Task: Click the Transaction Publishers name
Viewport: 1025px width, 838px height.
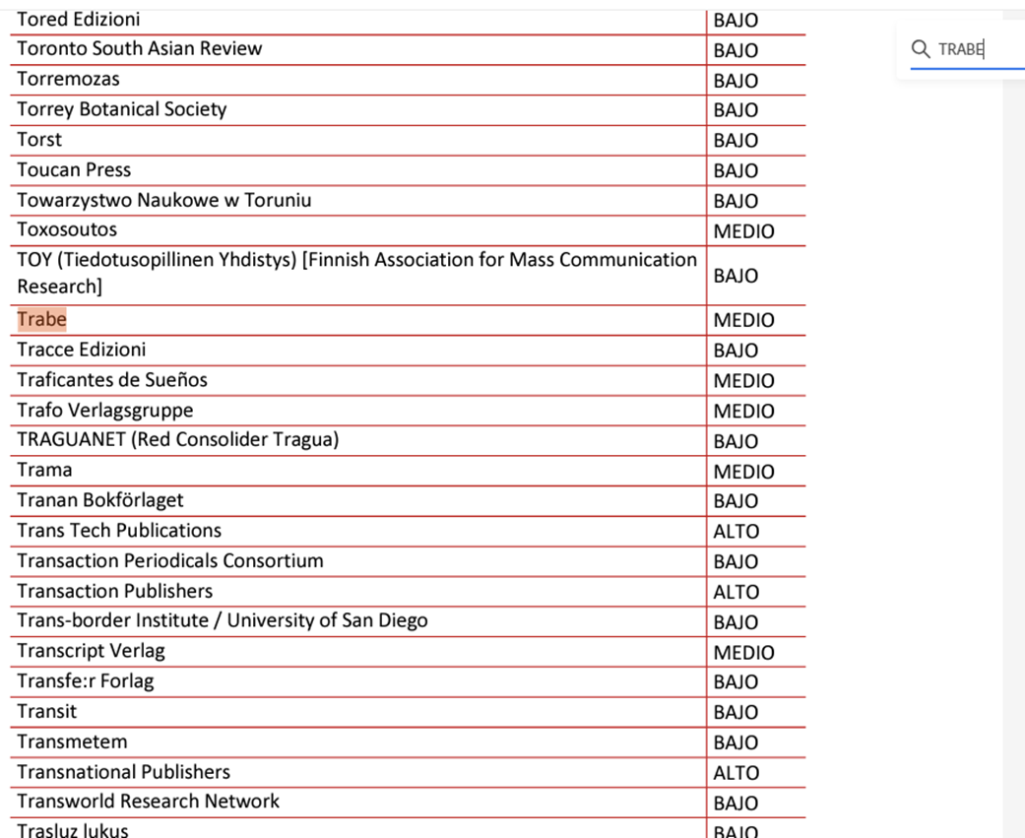Action: [x=115, y=592]
